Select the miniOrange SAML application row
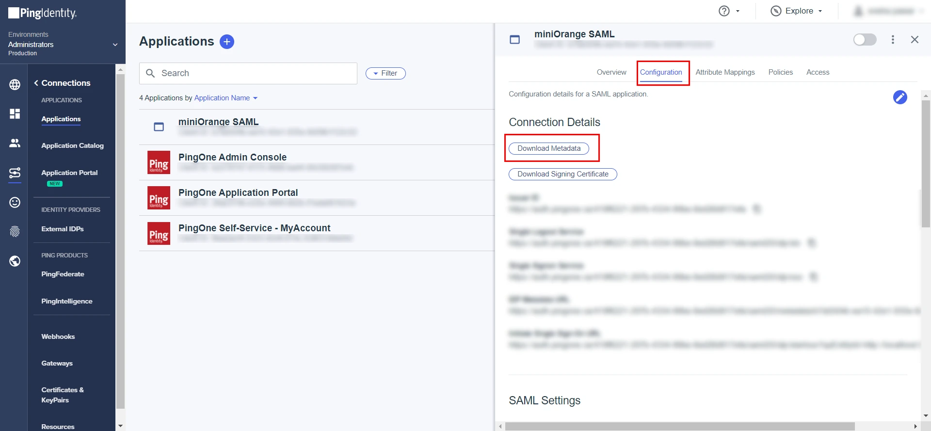The height and width of the screenshot is (431, 931). (317, 127)
